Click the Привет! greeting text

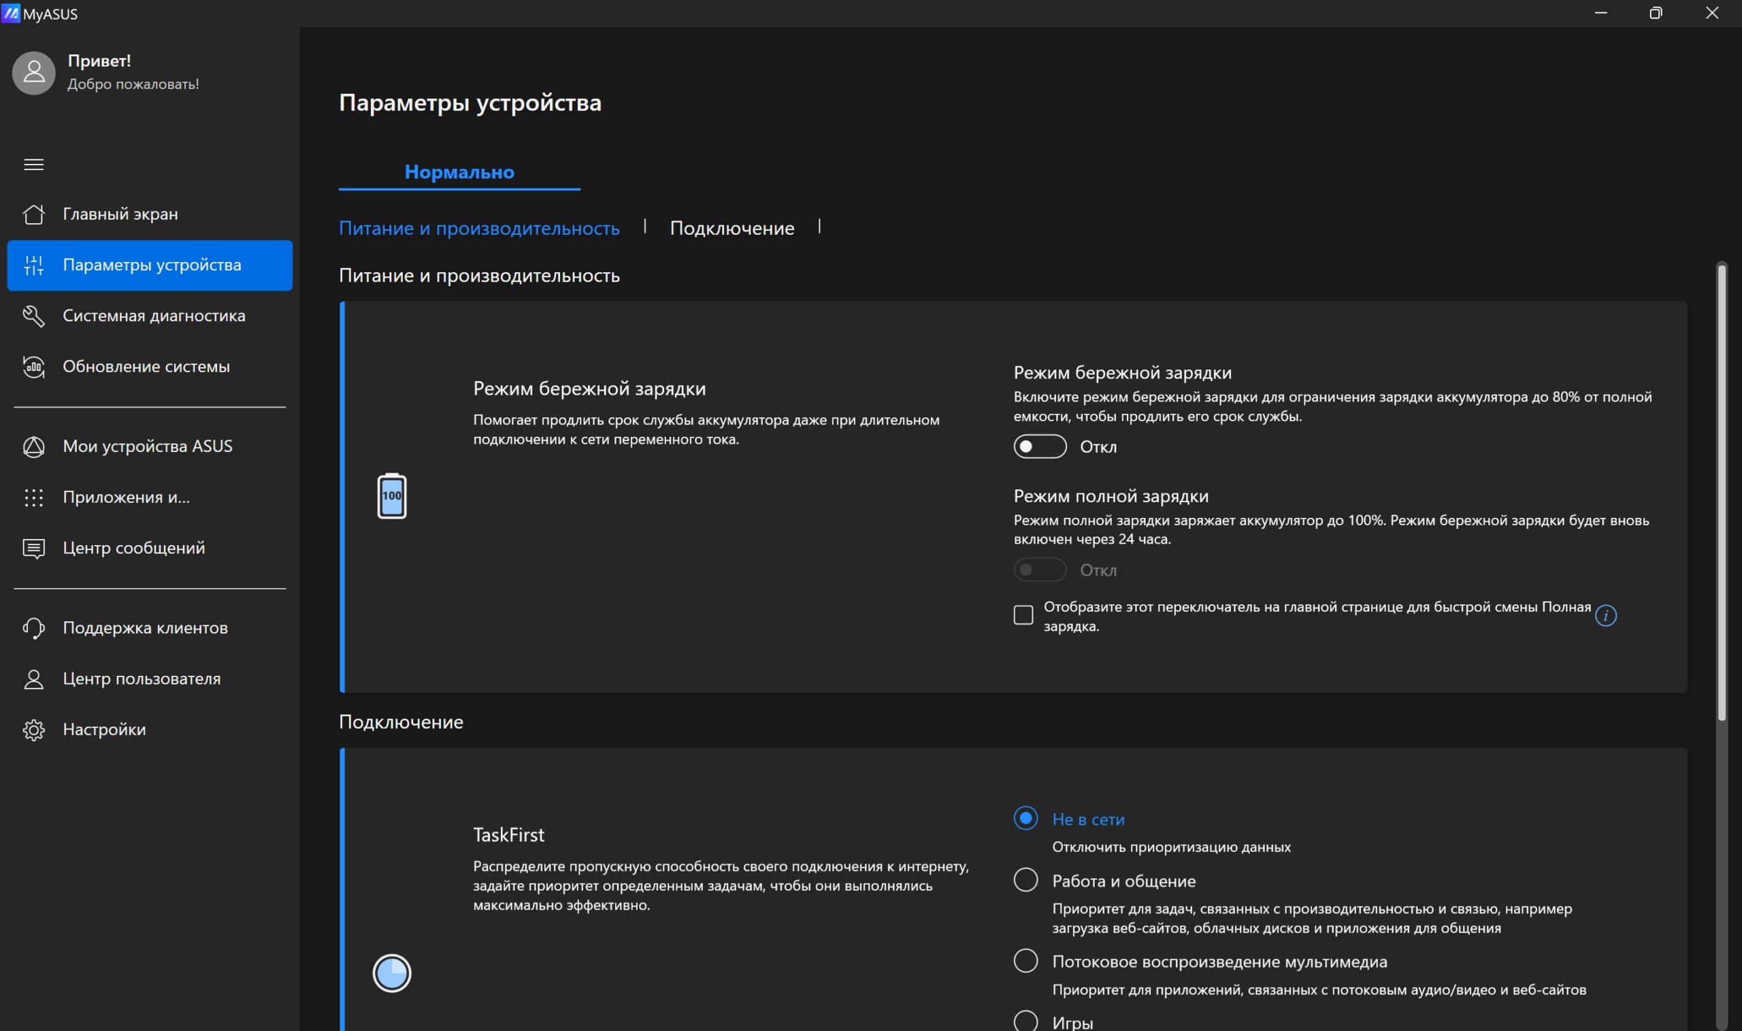99,61
